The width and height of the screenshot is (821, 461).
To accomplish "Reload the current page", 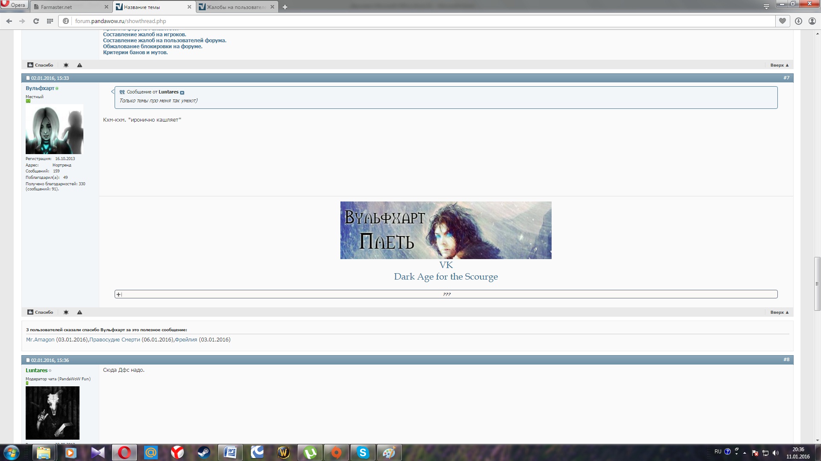I will coord(36,21).
